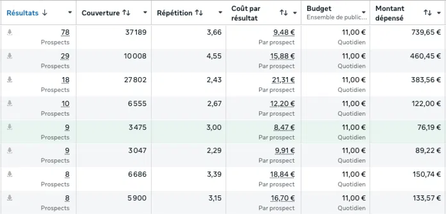Open the Résultats column dropdown menu

coord(70,13)
